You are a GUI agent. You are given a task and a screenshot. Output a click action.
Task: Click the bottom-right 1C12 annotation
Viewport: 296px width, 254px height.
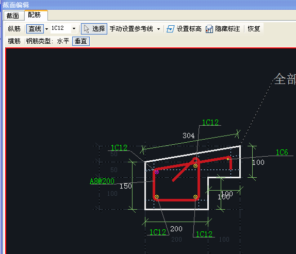coord(204,234)
